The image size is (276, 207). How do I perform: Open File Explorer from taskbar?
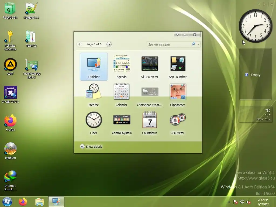coord(39,202)
